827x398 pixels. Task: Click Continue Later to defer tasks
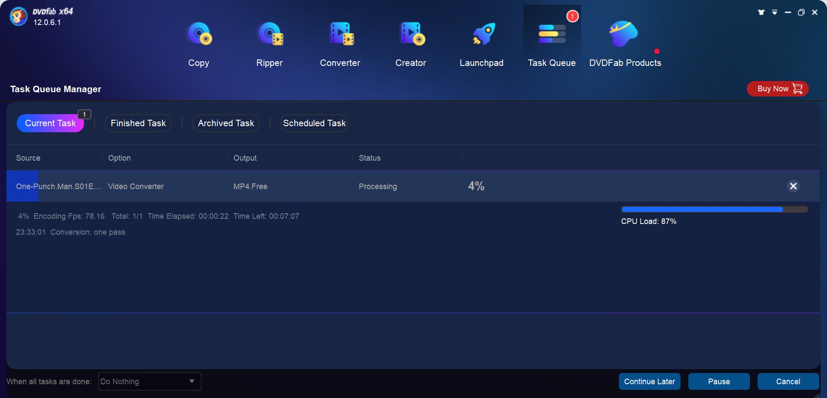[x=650, y=381]
